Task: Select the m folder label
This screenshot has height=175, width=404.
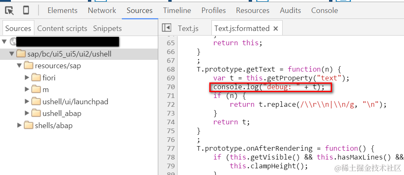Action: [46, 90]
